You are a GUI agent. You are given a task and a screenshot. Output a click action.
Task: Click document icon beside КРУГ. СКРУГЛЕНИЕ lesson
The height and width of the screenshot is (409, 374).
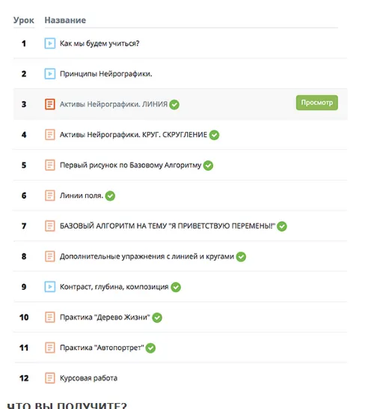pos(50,135)
